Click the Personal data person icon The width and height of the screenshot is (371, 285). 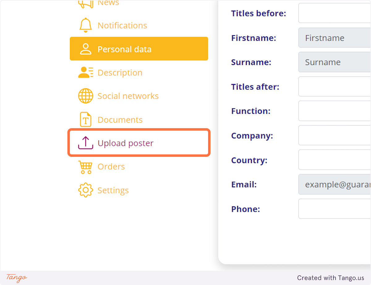(x=86, y=49)
